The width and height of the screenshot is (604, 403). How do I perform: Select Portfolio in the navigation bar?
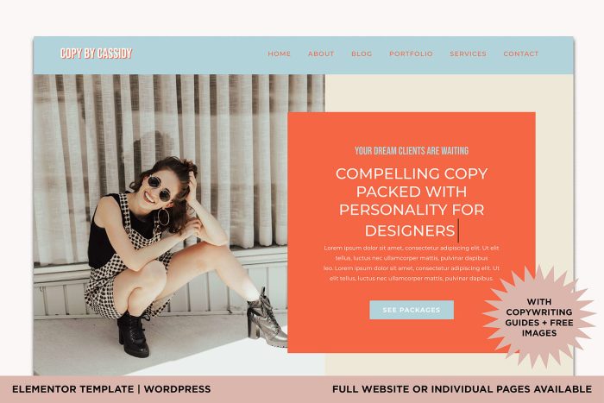tap(411, 54)
